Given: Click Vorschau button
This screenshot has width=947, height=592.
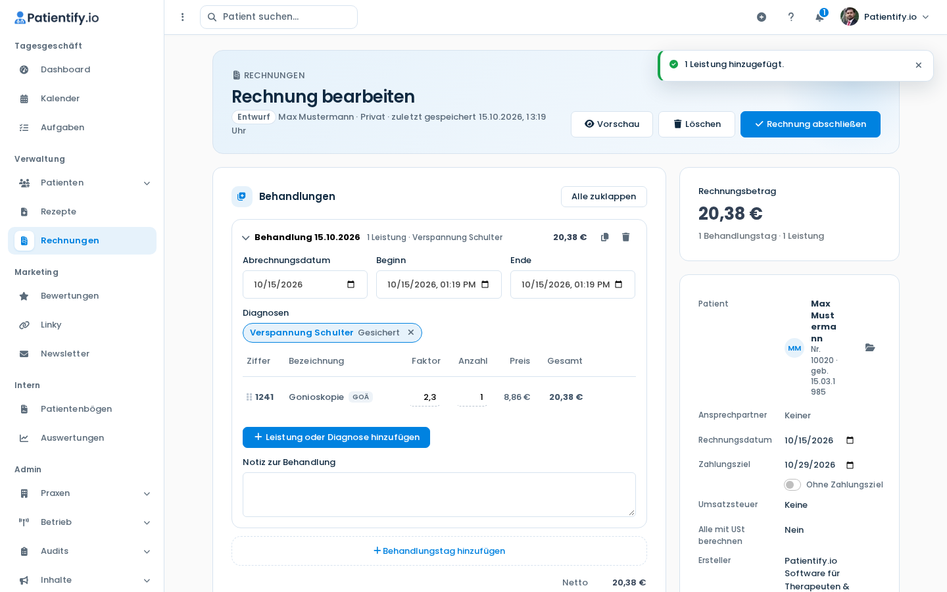Looking at the screenshot, I should 612,124.
